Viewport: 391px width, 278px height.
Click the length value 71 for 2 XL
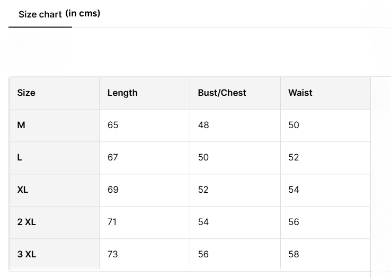(x=112, y=222)
